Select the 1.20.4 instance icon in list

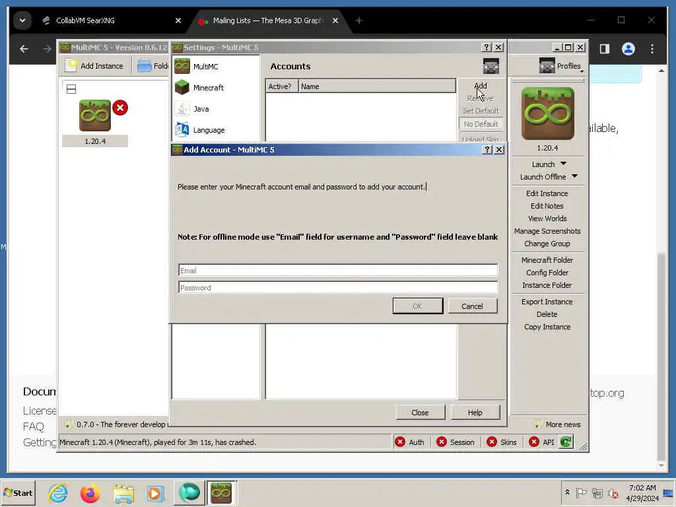click(x=95, y=116)
